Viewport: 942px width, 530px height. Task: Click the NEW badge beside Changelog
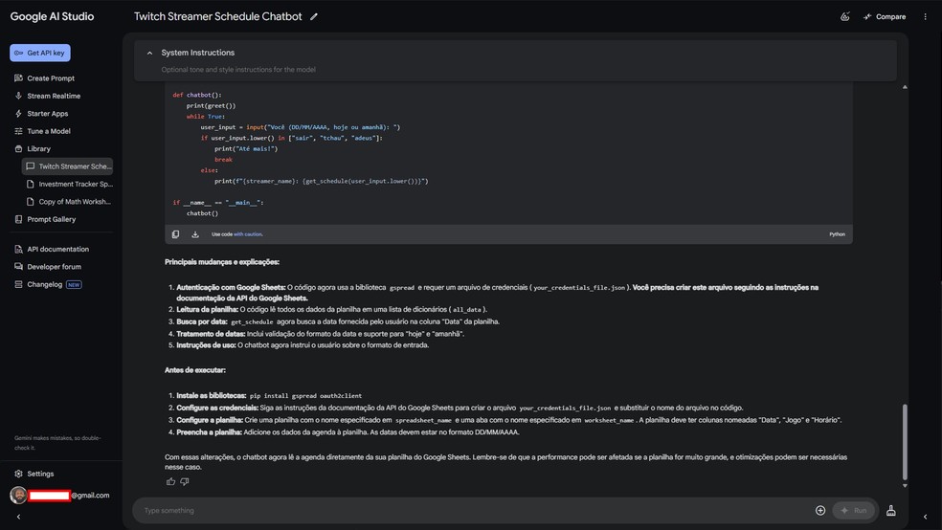click(74, 284)
